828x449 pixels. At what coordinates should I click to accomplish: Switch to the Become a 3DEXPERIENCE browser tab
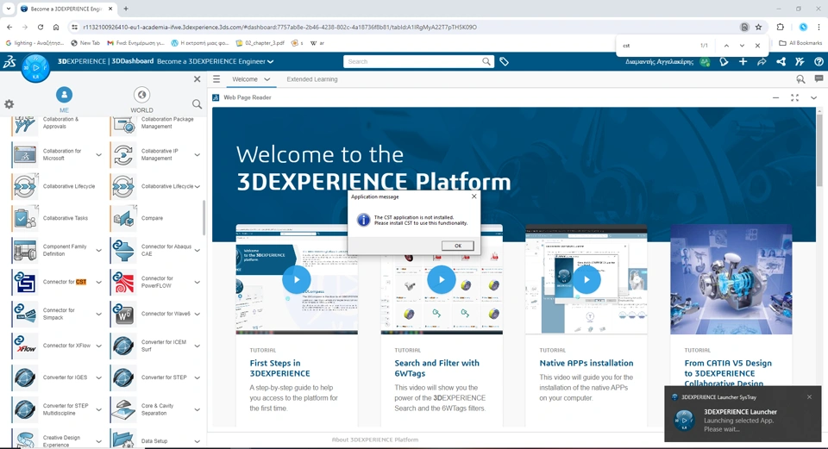coord(65,9)
